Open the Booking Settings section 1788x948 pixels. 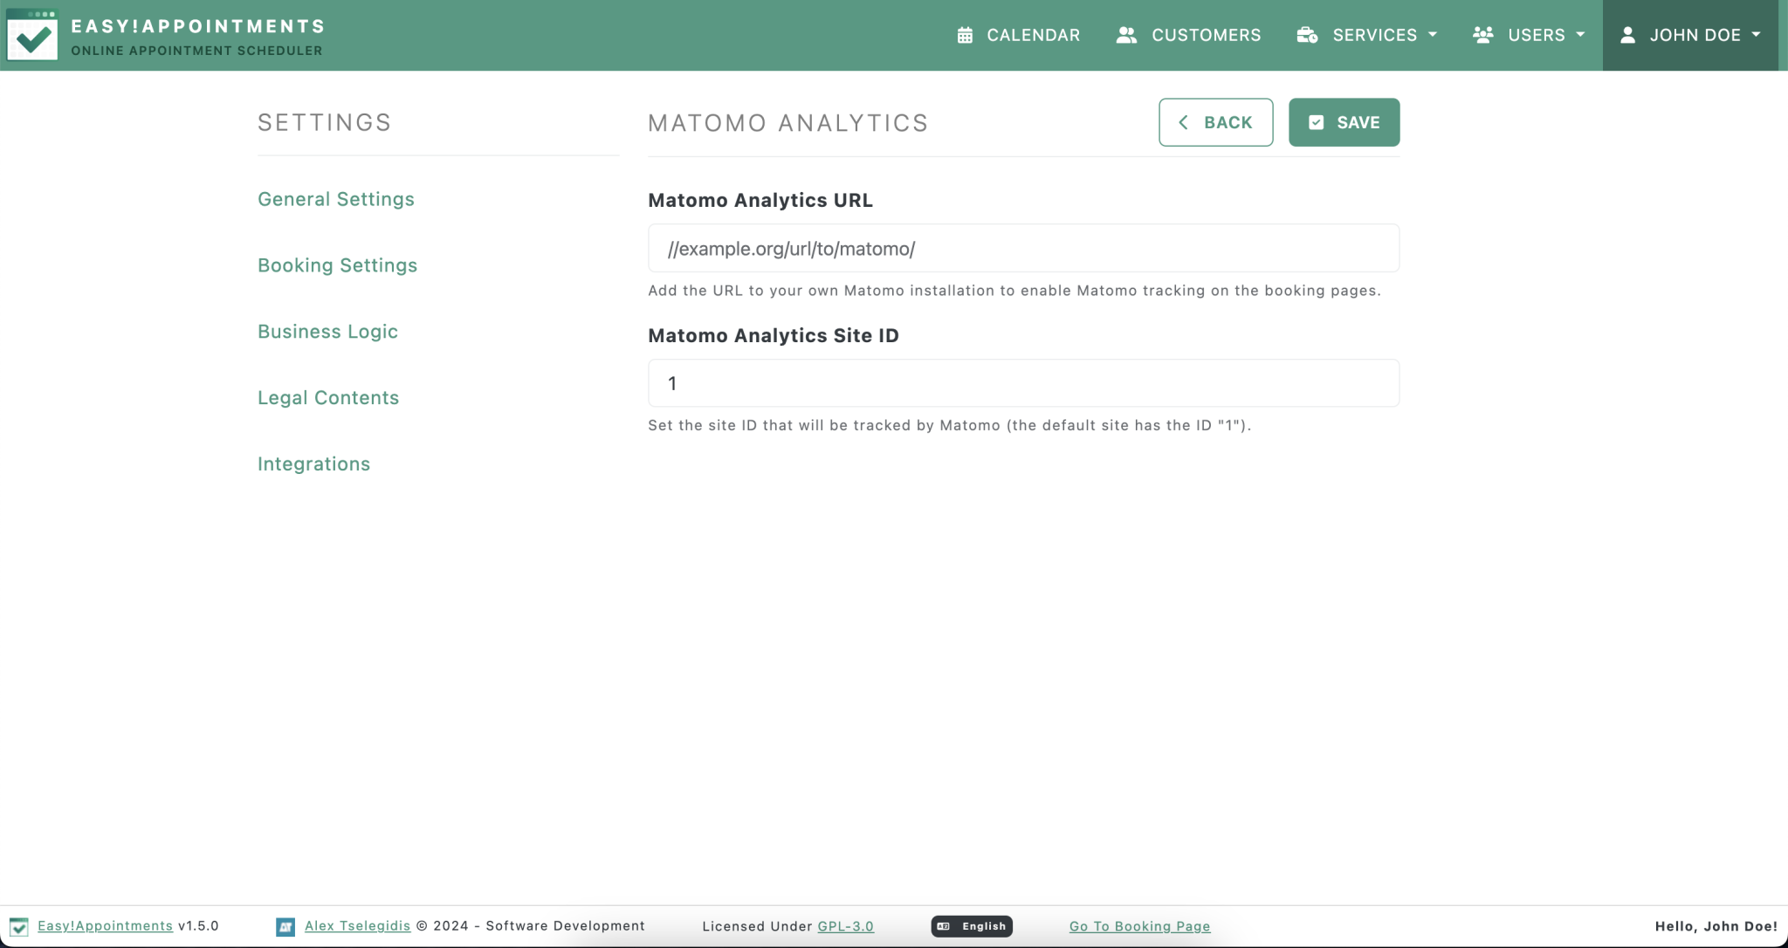[x=337, y=264]
